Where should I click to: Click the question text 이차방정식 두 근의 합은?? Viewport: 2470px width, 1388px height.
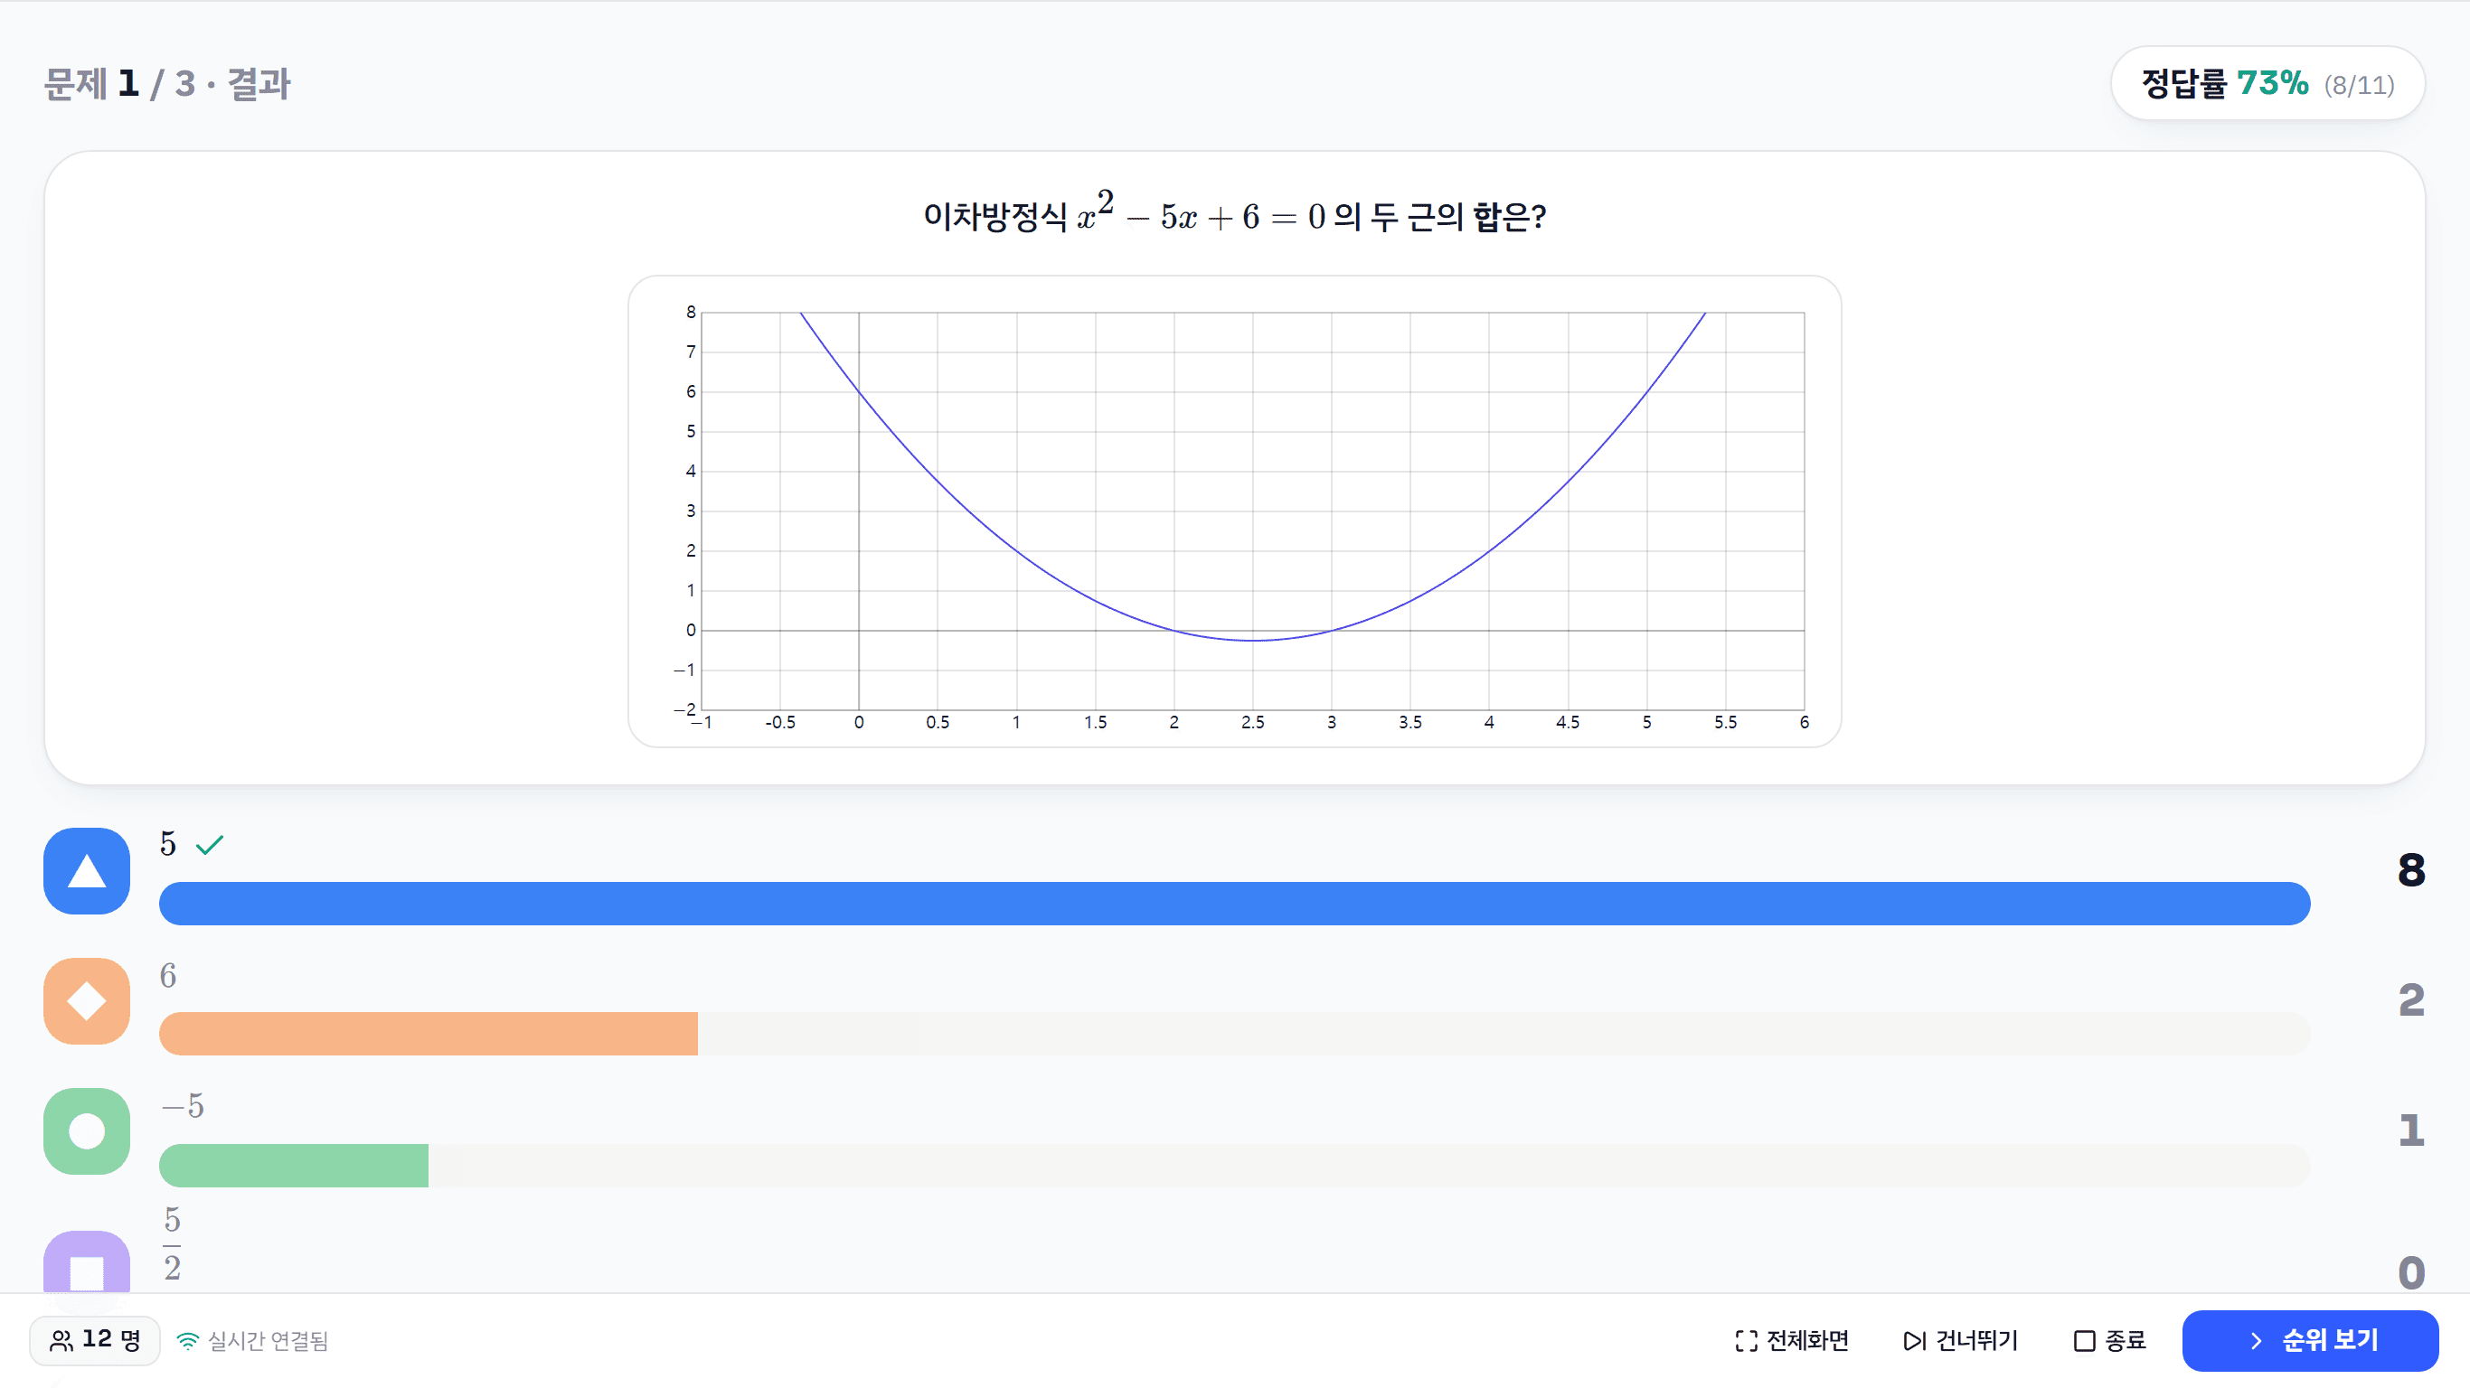point(1234,215)
